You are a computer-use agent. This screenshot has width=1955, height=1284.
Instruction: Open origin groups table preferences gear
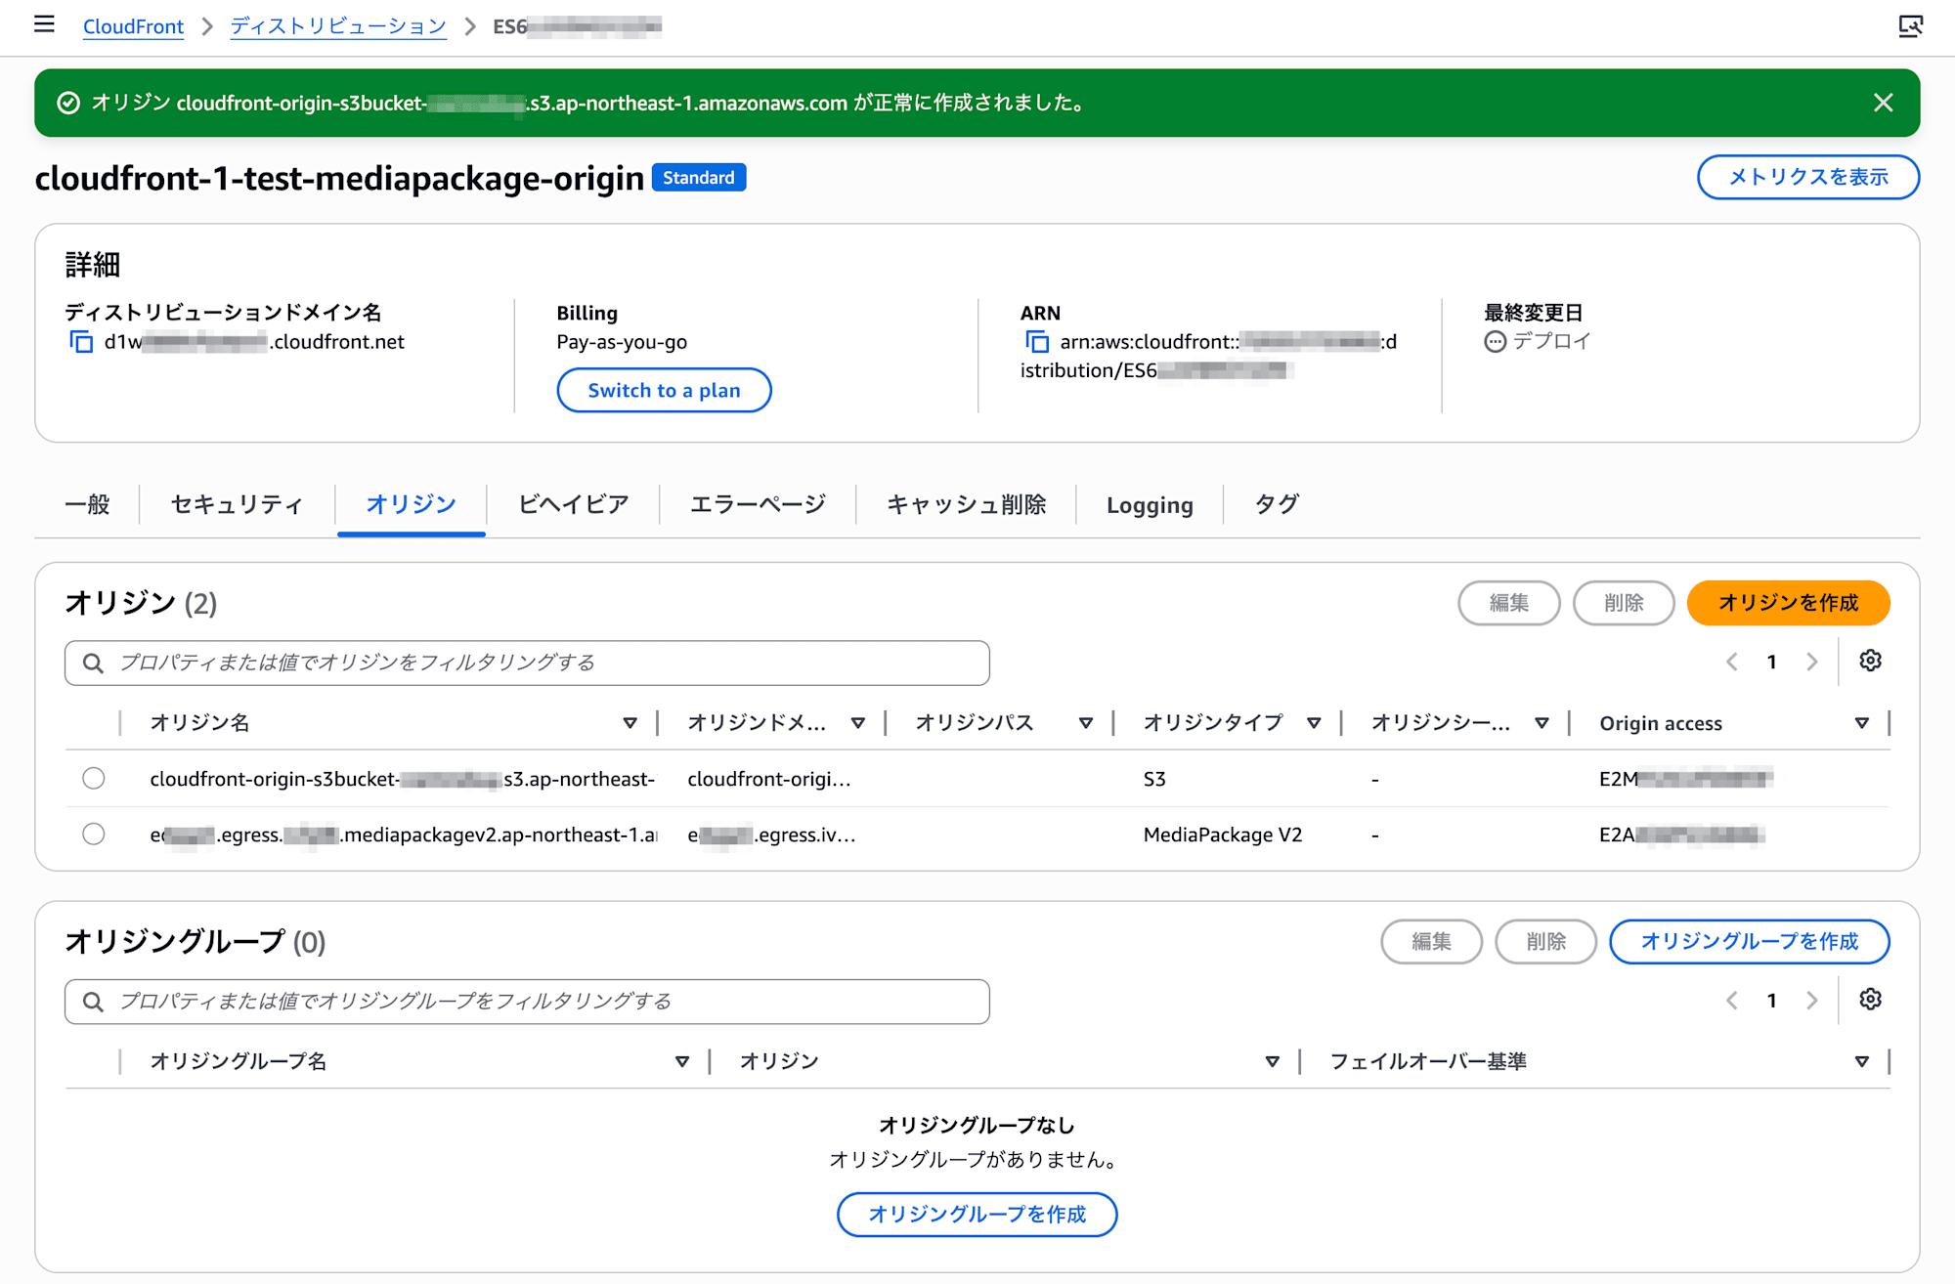(1870, 1000)
